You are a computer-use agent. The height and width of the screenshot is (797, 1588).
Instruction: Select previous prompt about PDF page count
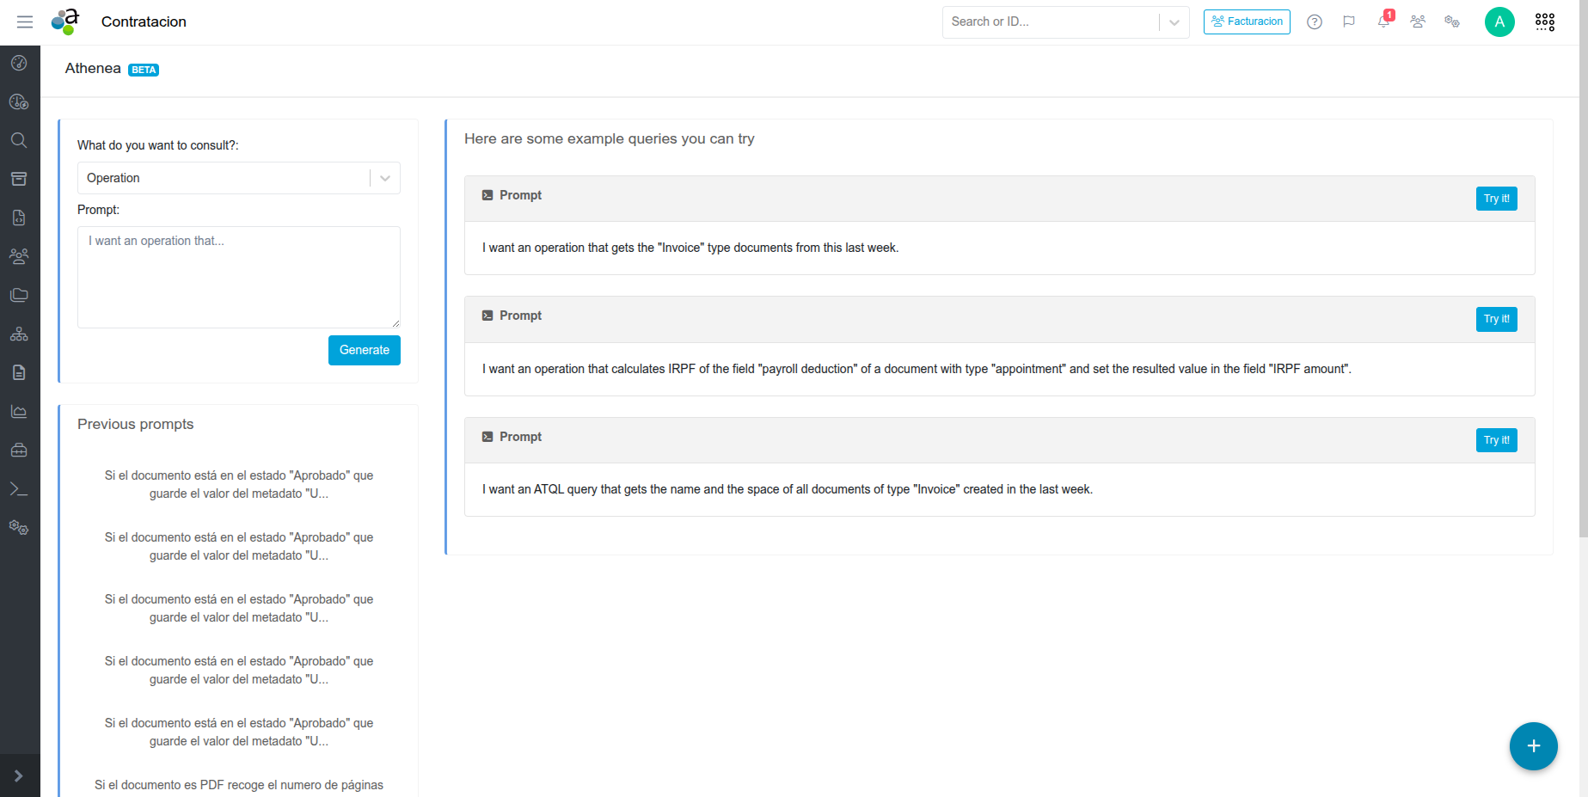pos(239,785)
